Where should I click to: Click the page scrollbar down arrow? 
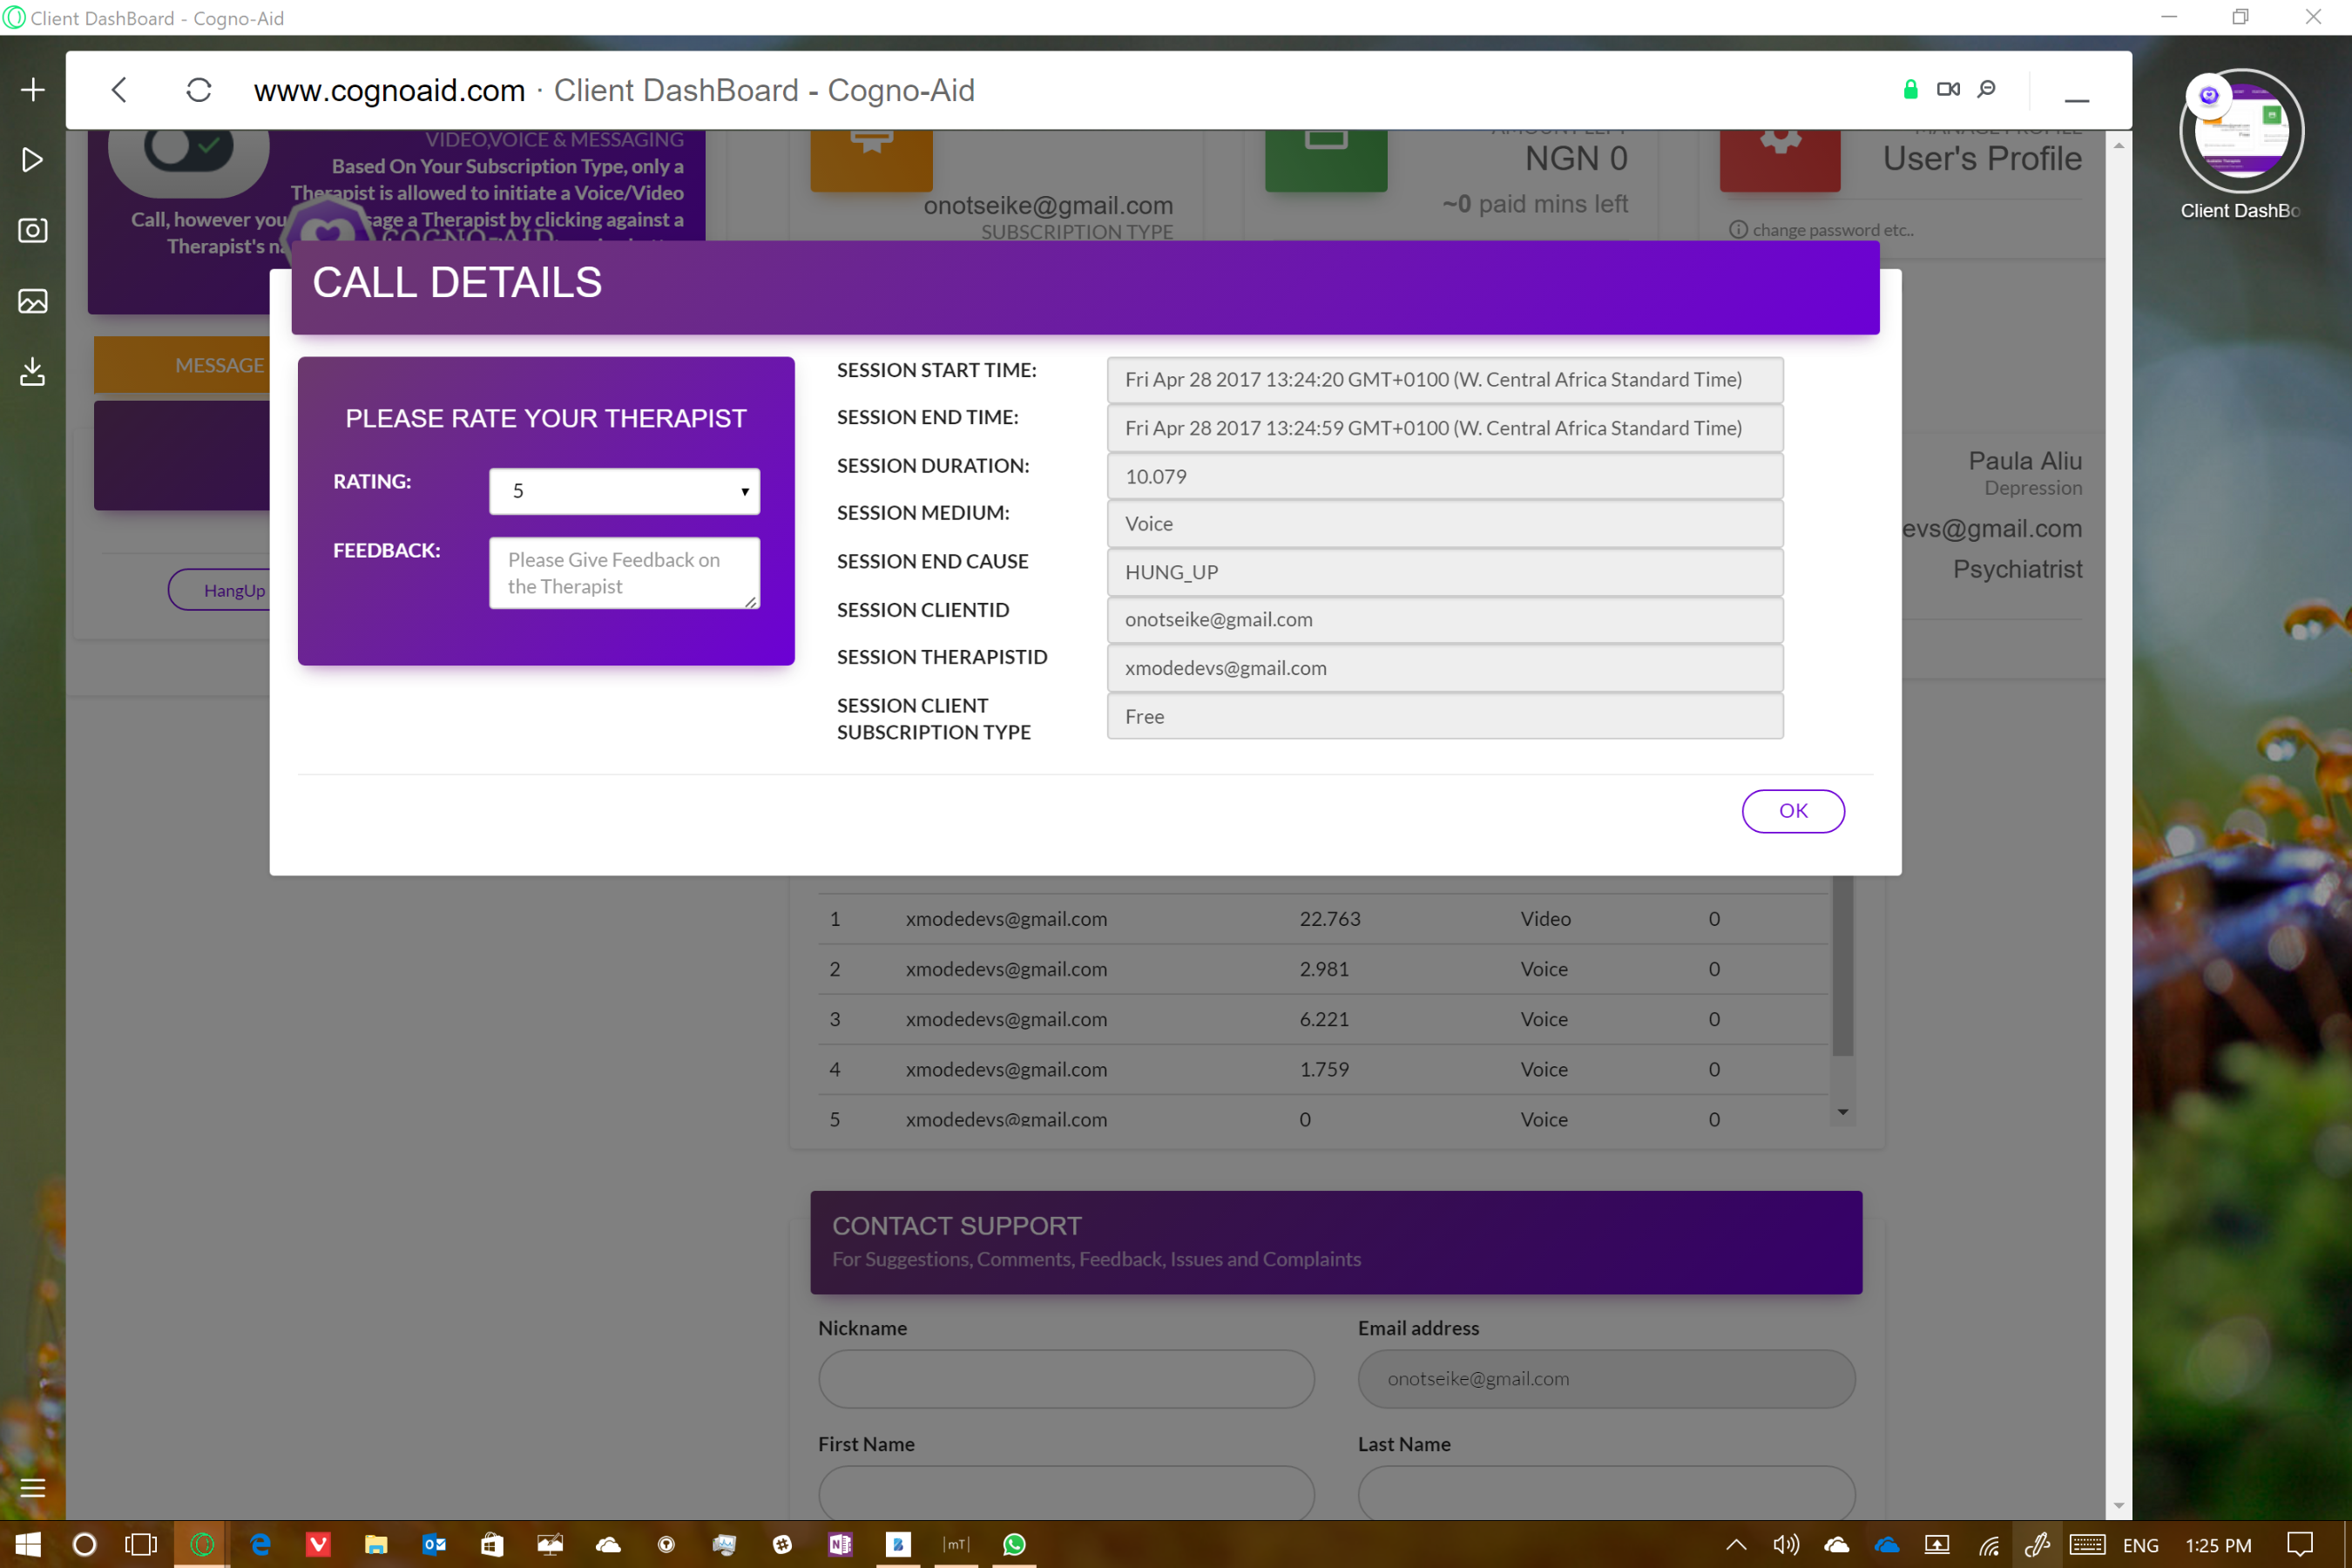(2119, 1506)
